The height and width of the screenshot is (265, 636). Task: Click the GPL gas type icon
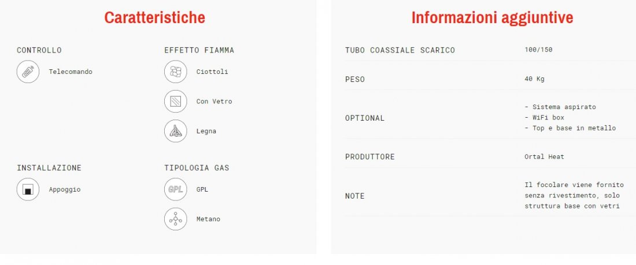[x=175, y=189]
